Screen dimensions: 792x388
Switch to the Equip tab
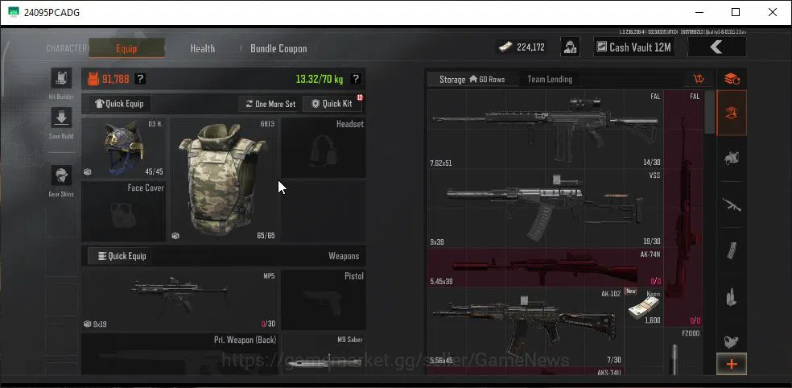pos(126,48)
